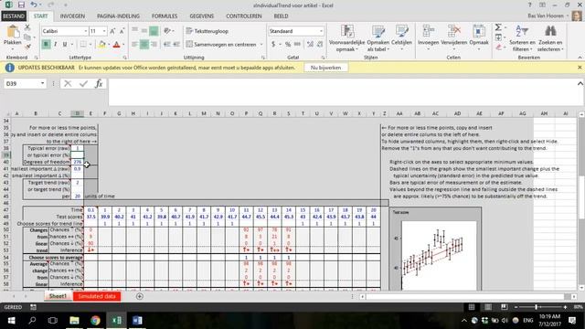This screenshot has width=585, height=329.
Task: Expand the formula bar chevron
Action: (580, 83)
